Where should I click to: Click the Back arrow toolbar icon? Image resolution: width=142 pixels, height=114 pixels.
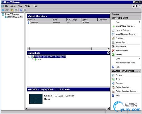coord(3,10)
